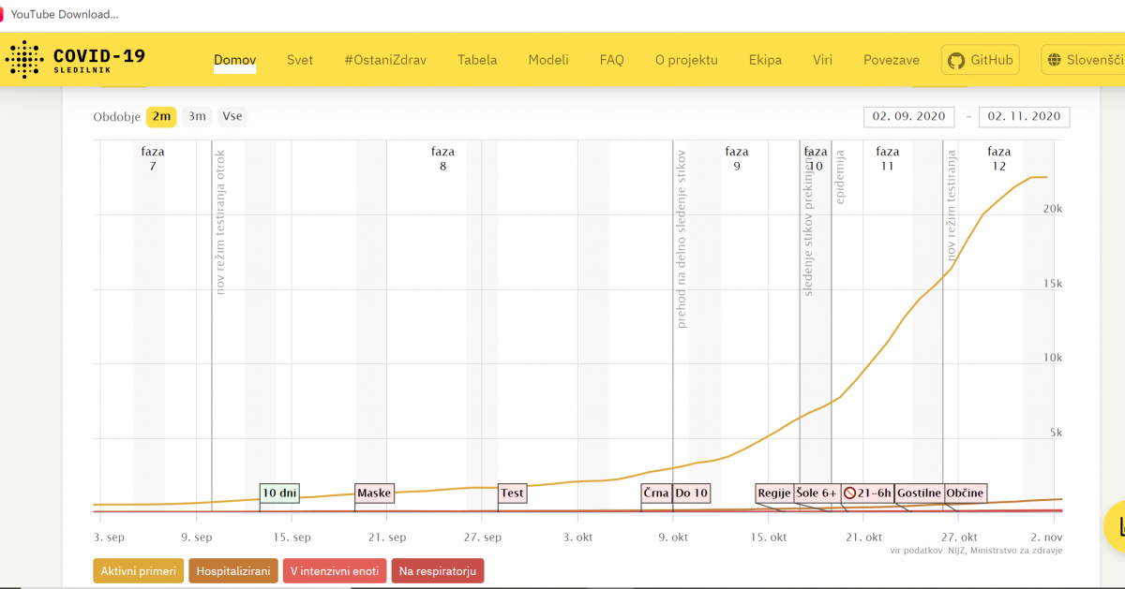Click the COVID-19 Sledilnik logo
This screenshot has width=1125, height=589.
75,60
